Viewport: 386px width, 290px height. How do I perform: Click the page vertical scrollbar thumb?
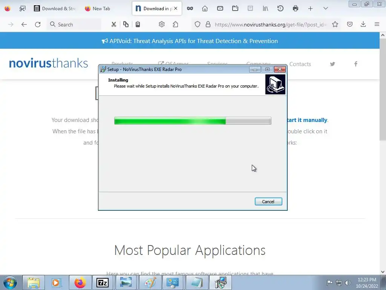coord(383,89)
